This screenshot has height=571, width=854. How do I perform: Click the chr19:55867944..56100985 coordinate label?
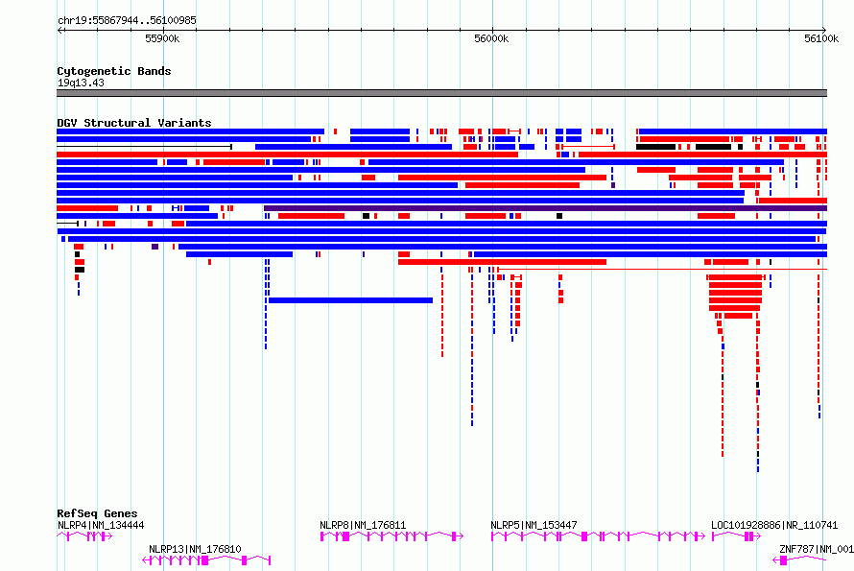127,20
